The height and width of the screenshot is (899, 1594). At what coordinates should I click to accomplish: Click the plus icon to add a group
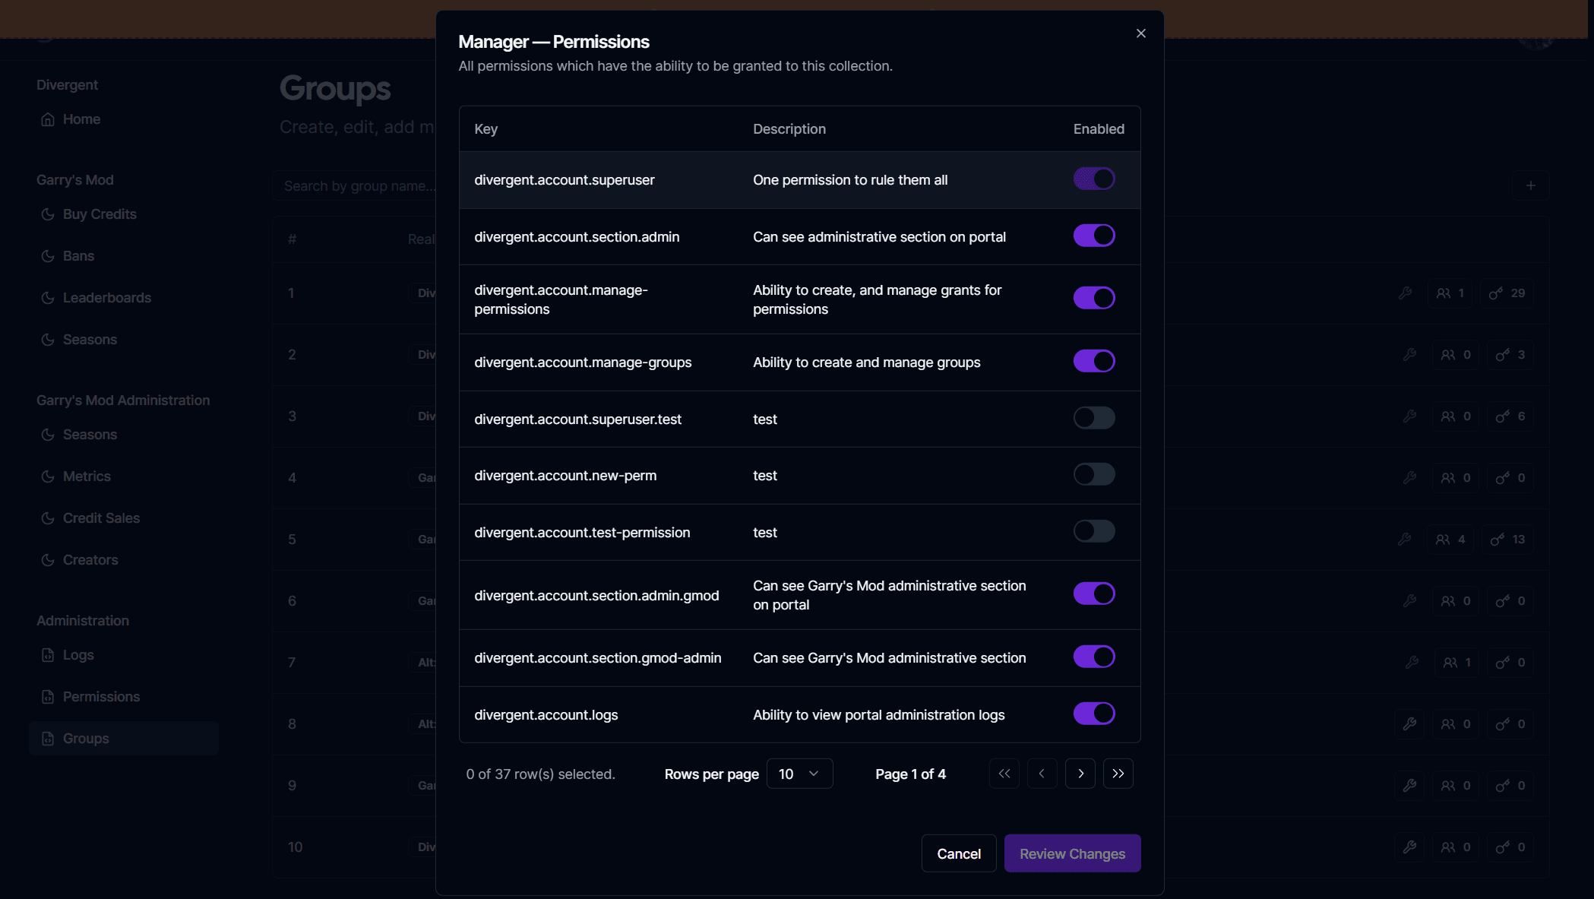1531,185
